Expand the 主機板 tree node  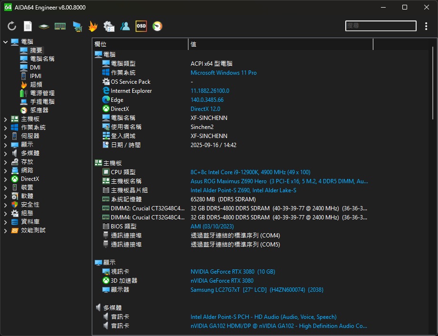point(5,119)
